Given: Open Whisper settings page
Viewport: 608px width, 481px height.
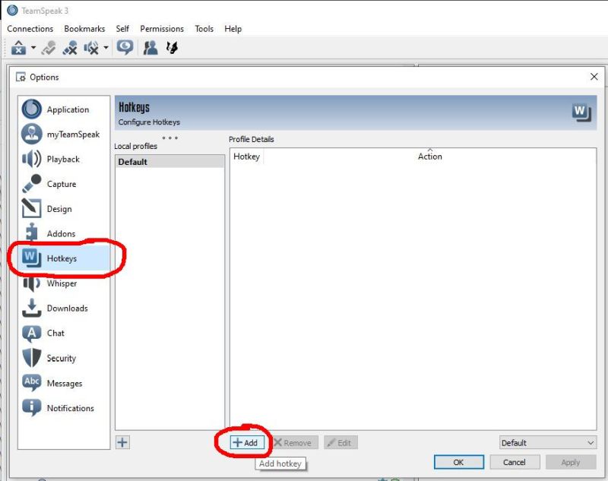Looking at the screenshot, I should pos(64,283).
